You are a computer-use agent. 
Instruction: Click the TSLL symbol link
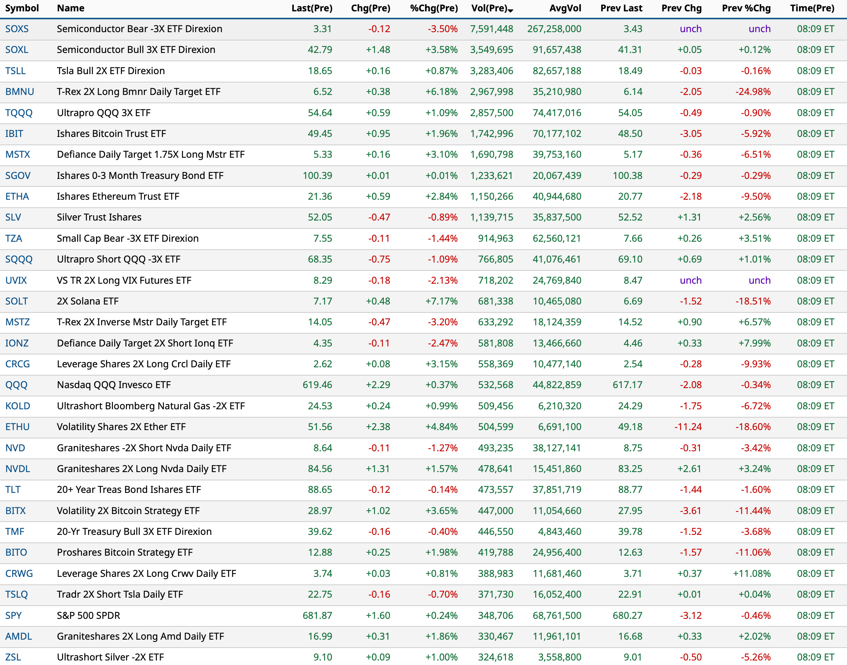[x=16, y=71]
